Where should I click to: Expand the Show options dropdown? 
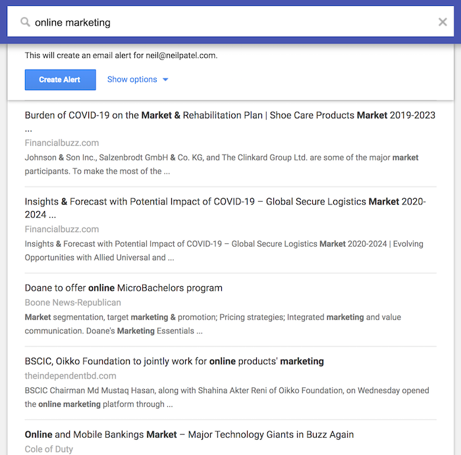click(x=138, y=80)
